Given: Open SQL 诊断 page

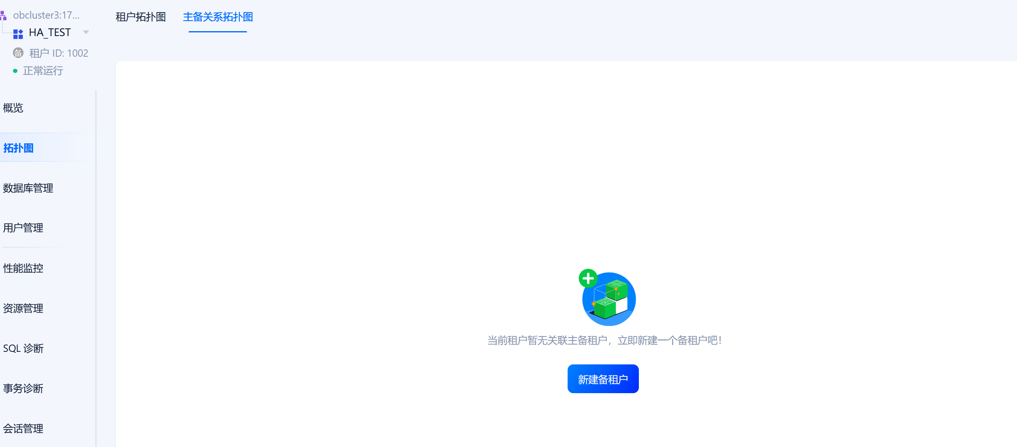Looking at the screenshot, I should 23,348.
